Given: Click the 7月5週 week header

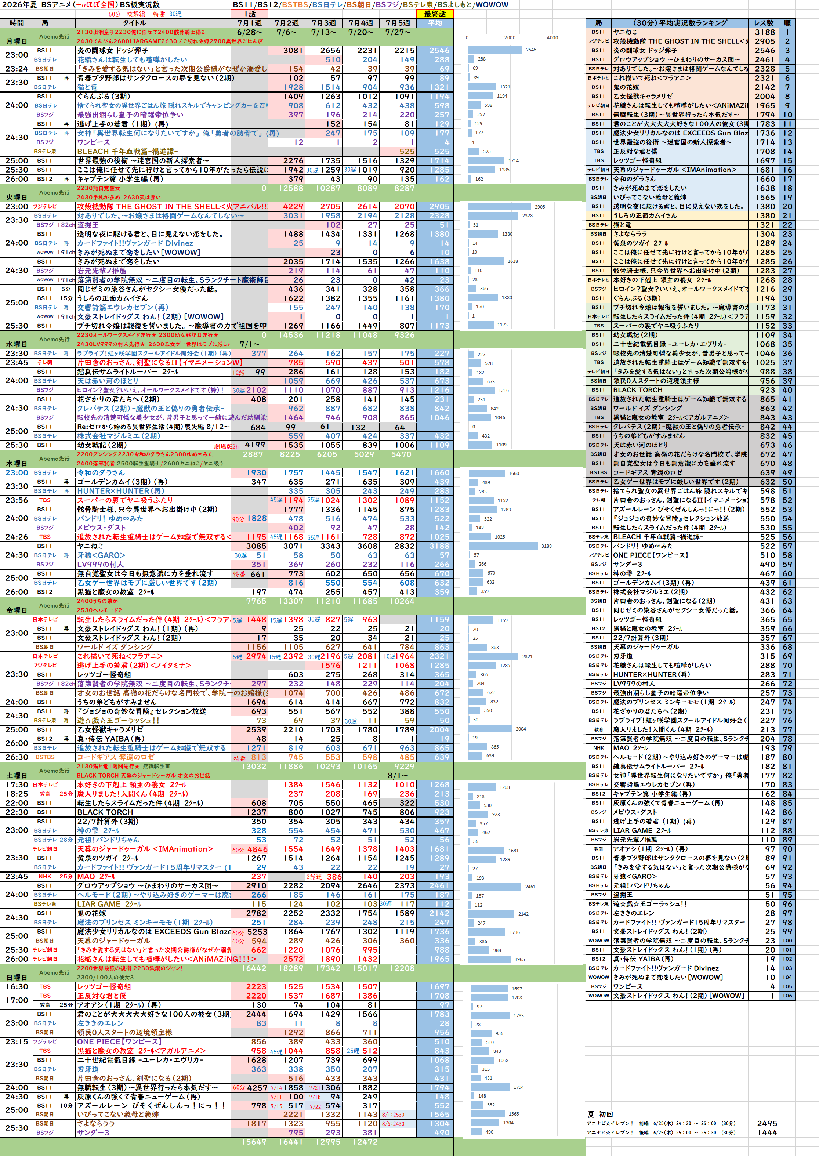Looking at the screenshot, I should [x=398, y=23].
